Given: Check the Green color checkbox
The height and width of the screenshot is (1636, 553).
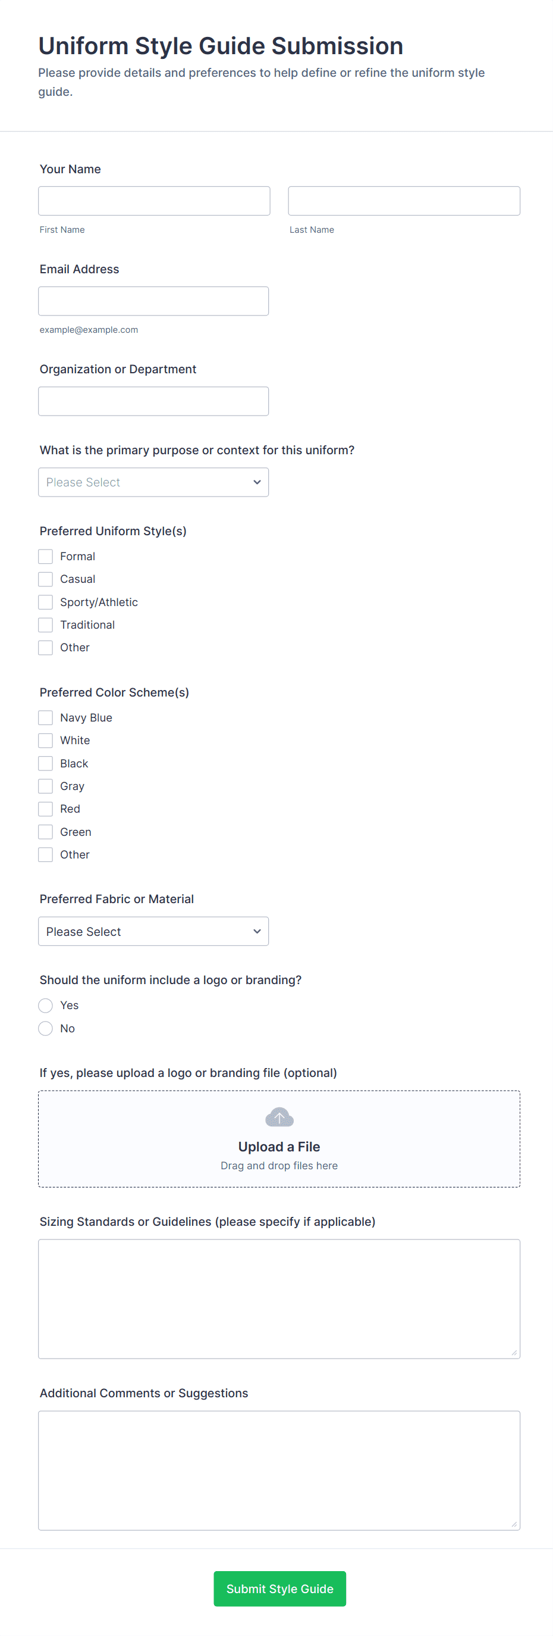Looking at the screenshot, I should [x=46, y=832].
